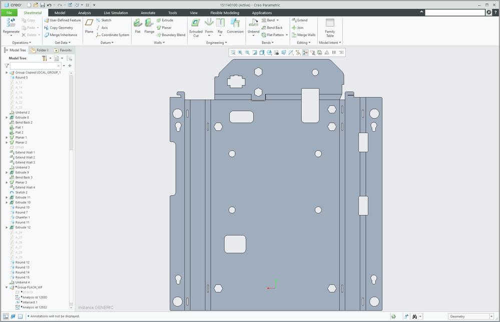This screenshot has height=322, width=500.
Task: Expand the Extrude 8 tree node
Action: [x=7, y=118]
